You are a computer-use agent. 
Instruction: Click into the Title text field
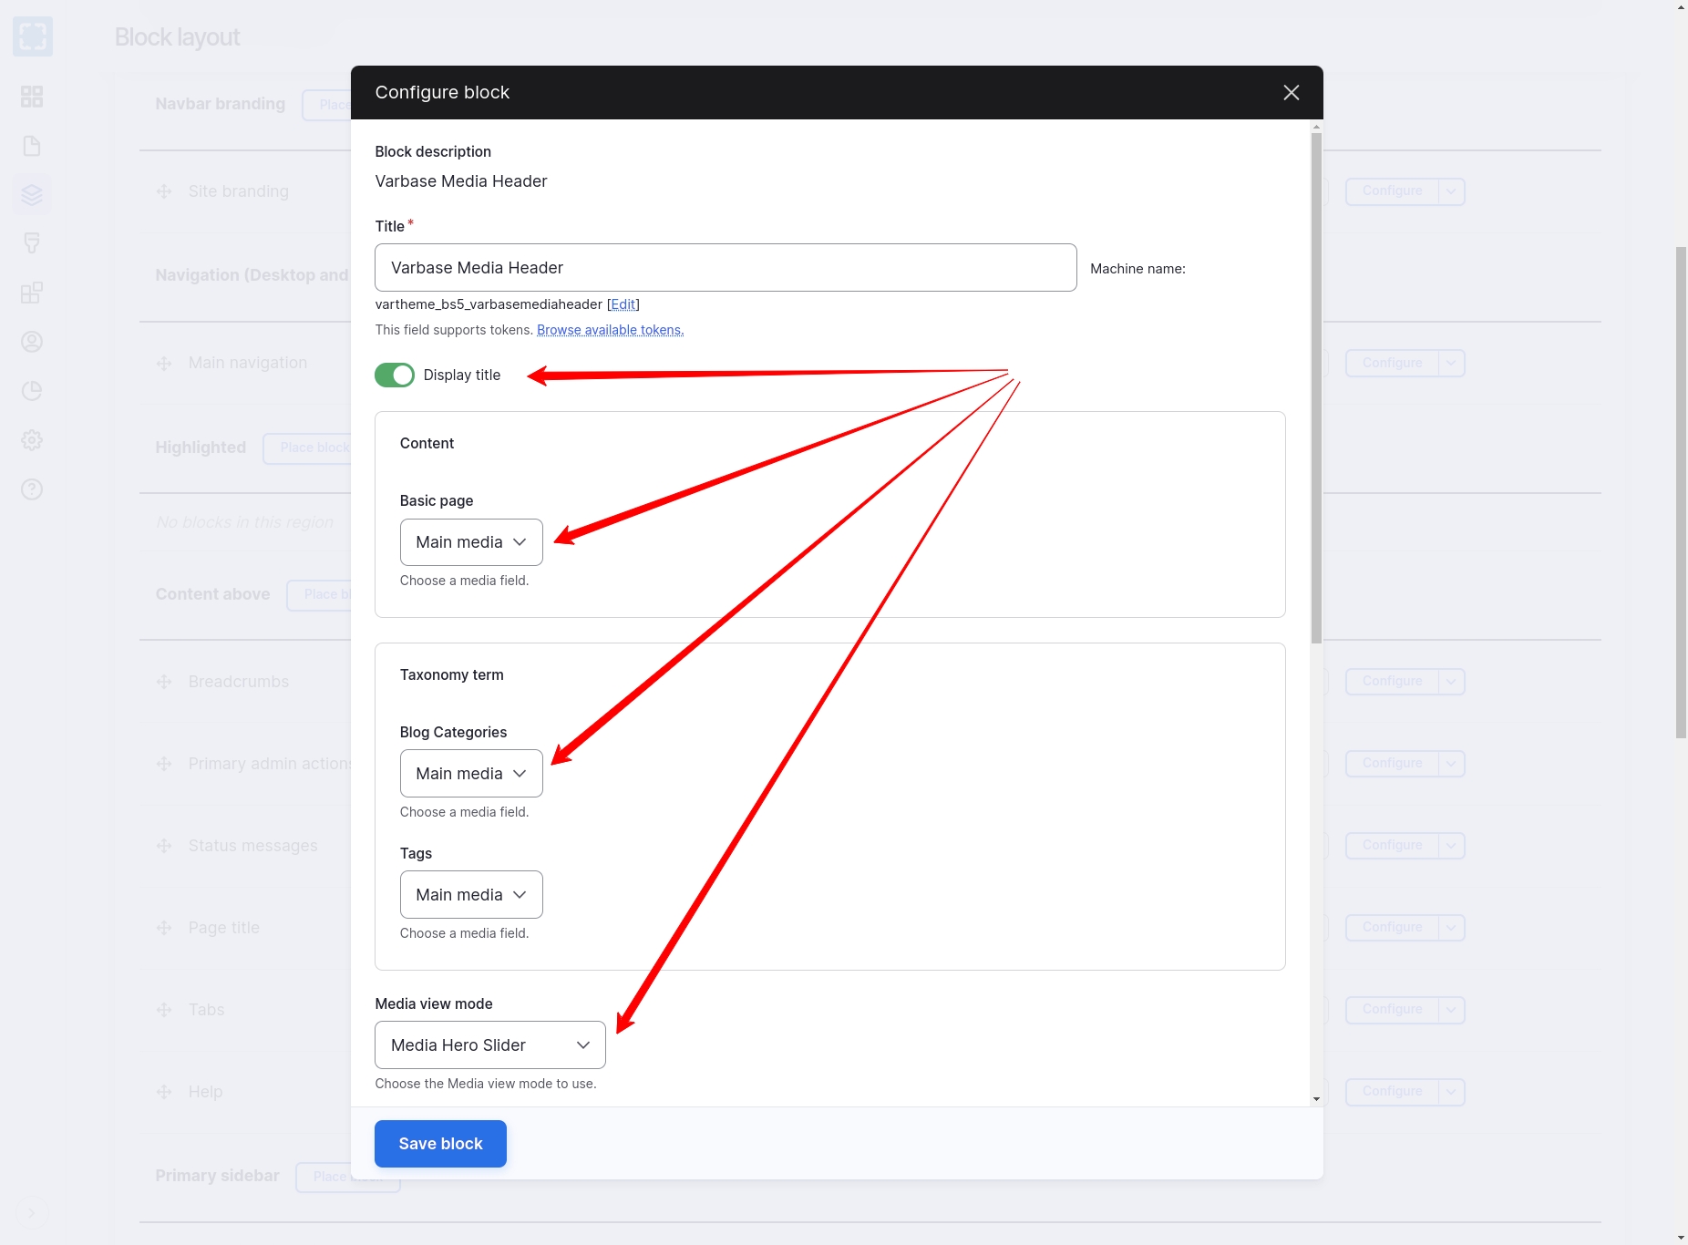coord(726,268)
